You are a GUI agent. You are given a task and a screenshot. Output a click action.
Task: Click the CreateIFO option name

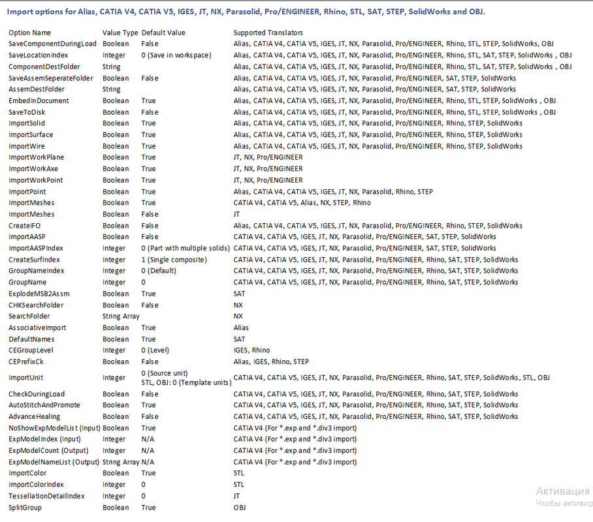pos(25,226)
